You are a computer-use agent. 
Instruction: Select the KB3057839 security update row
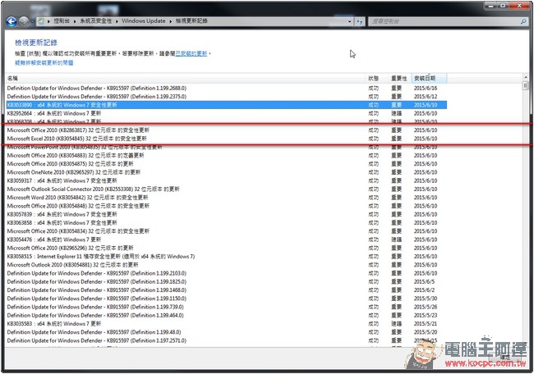(227, 214)
